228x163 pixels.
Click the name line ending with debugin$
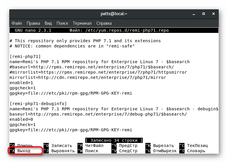point(114,109)
